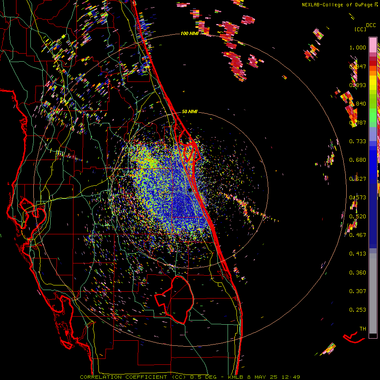Select the 0.360 legend value
The height and width of the screenshot is (380, 380).
click(358, 273)
